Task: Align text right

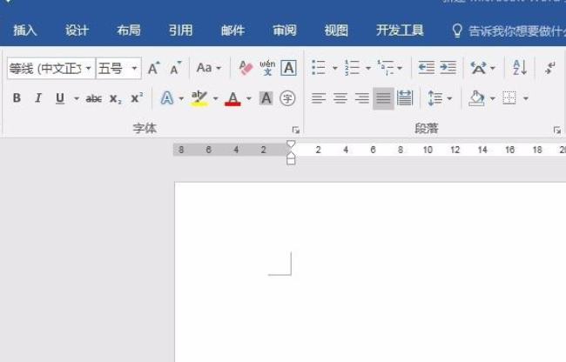Action: coord(361,98)
